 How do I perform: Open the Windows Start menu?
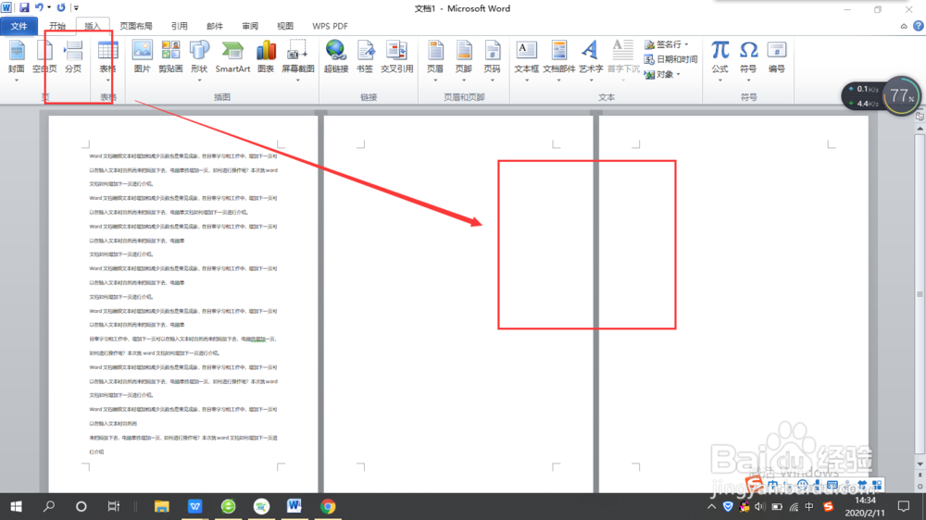coord(16,506)
